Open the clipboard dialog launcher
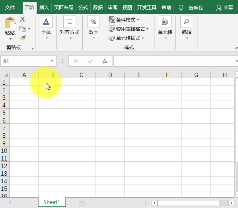238x208 pixels. click(x=32, y=48)
